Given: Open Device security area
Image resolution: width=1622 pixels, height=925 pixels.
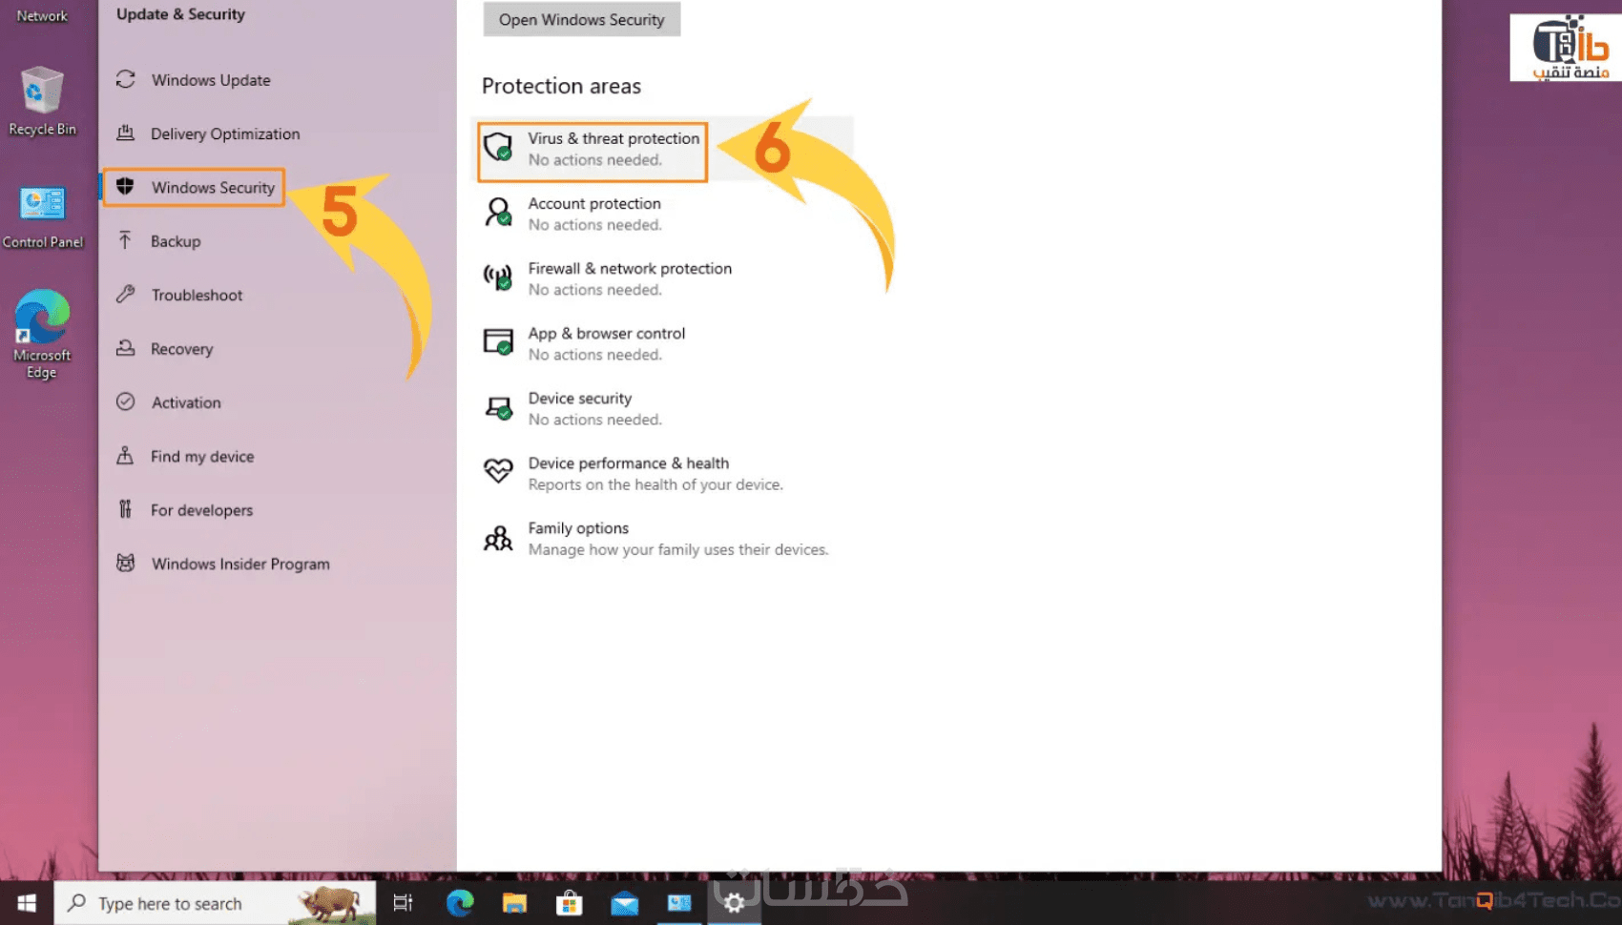Looking at the screenshot, I should point(572,408).
